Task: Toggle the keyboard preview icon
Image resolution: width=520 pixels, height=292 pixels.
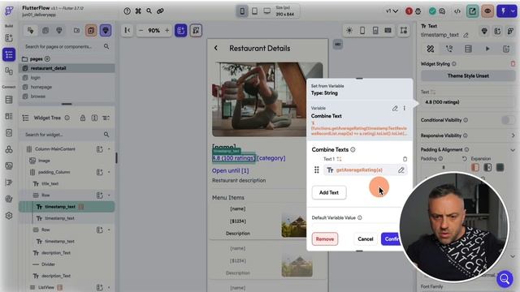Action: [388, 31]
